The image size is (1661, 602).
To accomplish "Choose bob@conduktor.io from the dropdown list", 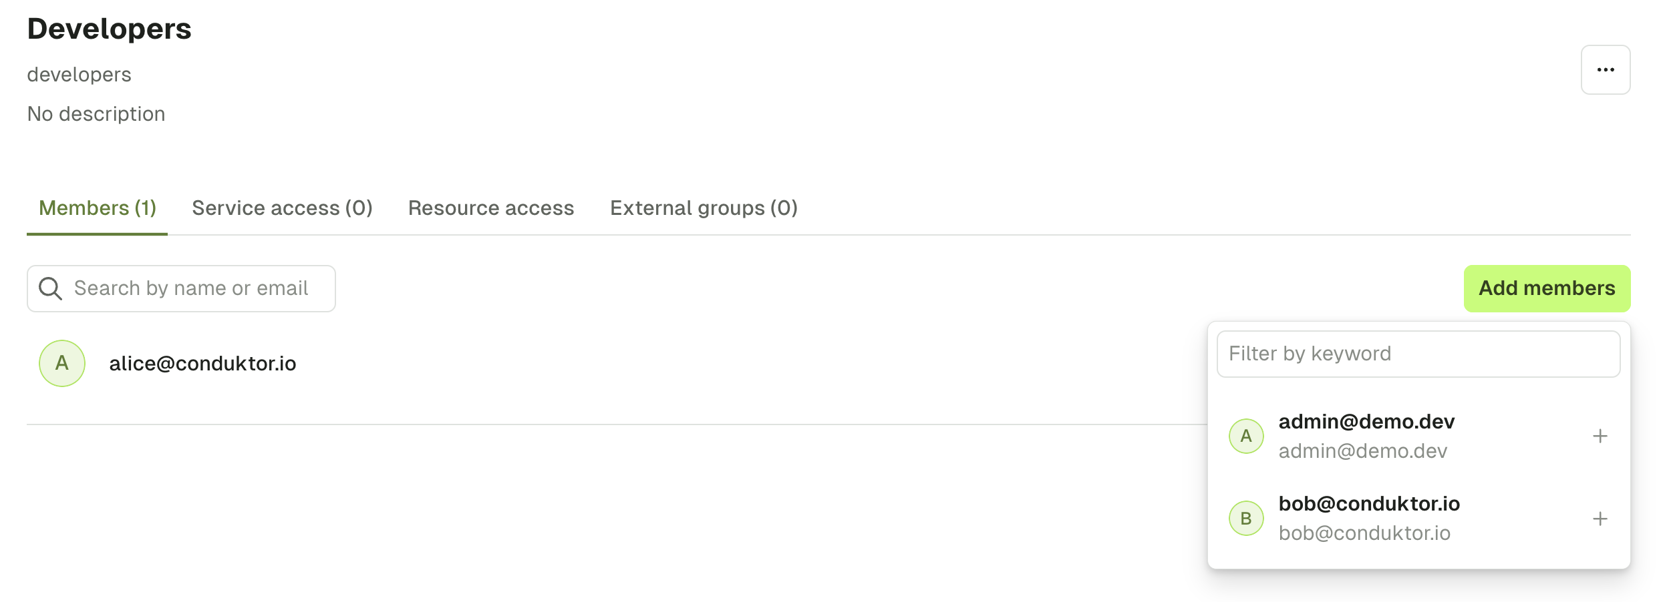I will point(1418,519).
